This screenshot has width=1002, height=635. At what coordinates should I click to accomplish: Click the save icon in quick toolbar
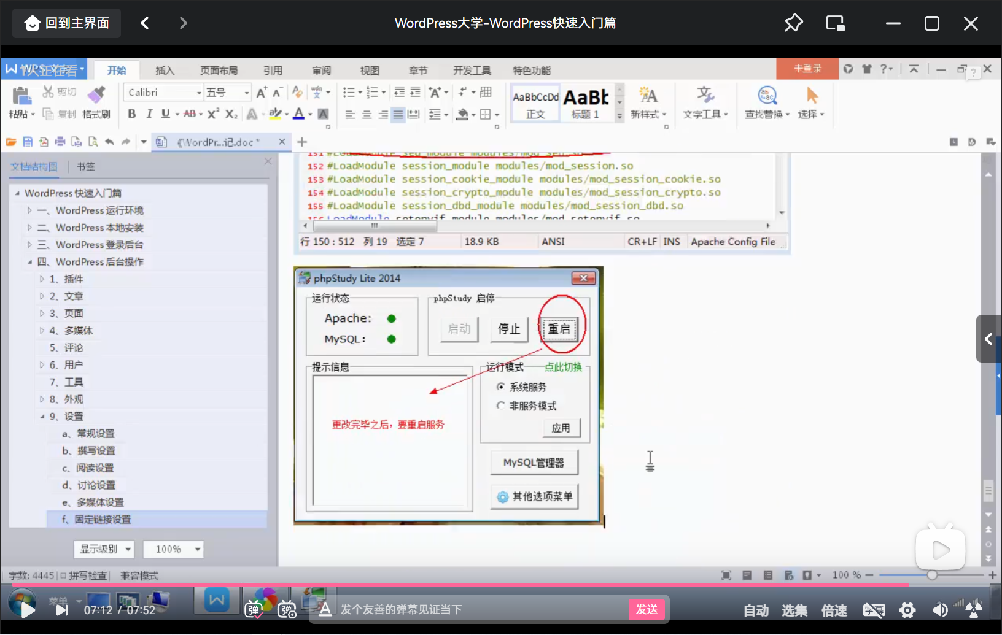28,142
